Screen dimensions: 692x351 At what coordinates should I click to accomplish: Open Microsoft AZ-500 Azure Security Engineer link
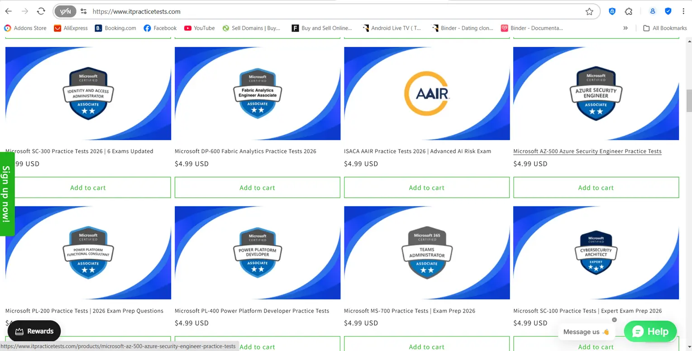587,151
